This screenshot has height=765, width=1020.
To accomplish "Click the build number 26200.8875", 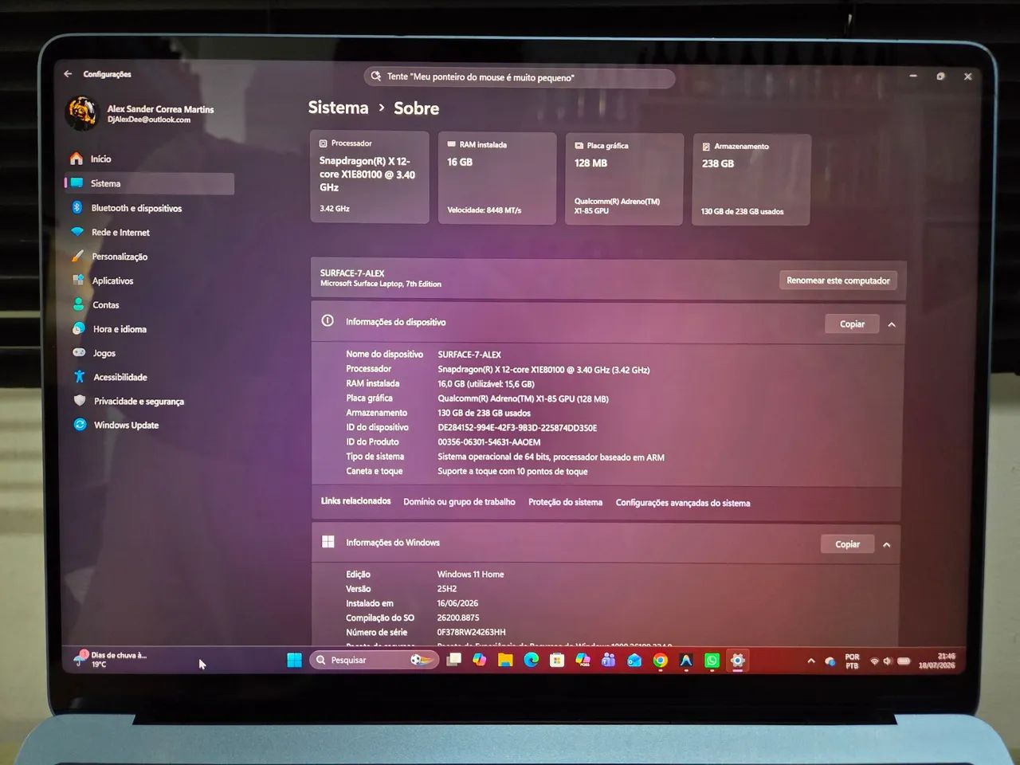I will click(x=458, y=618).
